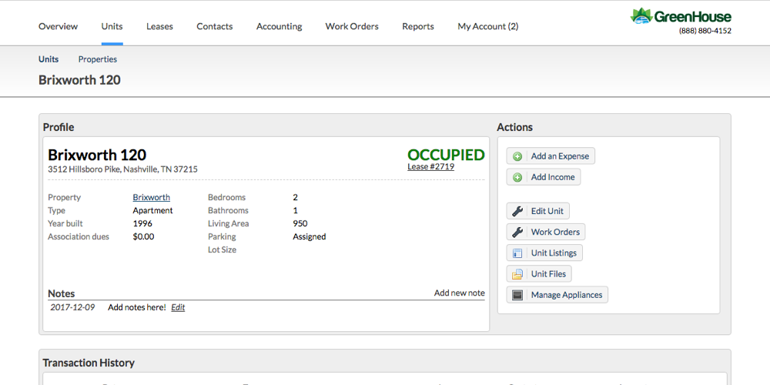The image size is (770, 385).
Task: Go to the Leases section
Action: pyautogui.click(x=159, y=26)
